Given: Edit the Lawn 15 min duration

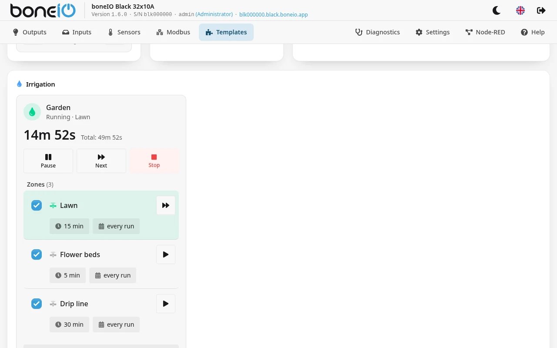Looking at the screenshot, I should [70, 226].
